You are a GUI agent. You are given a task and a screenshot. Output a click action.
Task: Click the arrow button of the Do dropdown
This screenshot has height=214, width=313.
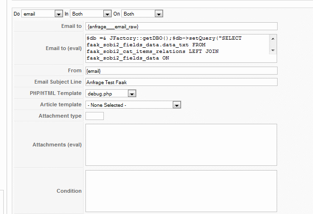tap(59, 14)
